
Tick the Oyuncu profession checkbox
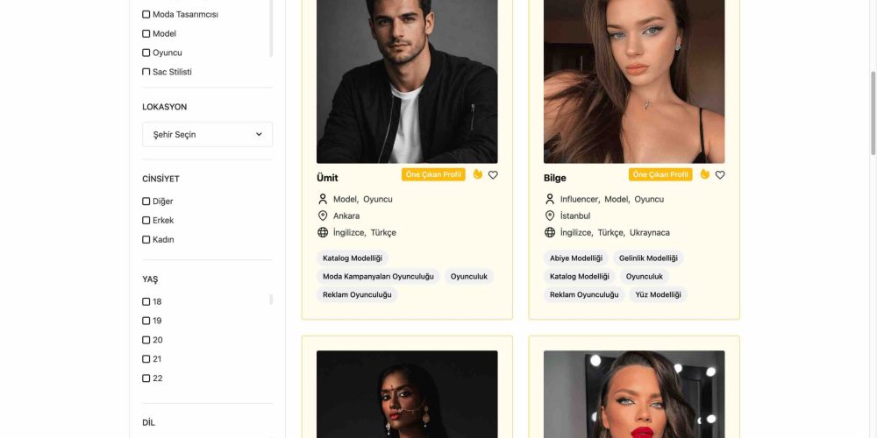(146, 53)
